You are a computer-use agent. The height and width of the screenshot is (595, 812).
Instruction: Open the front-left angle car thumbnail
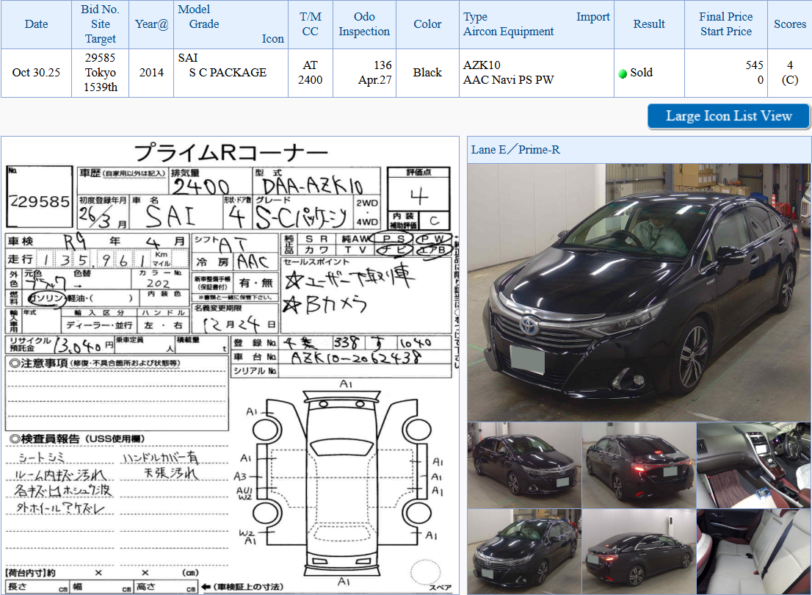tap(524, 465)
